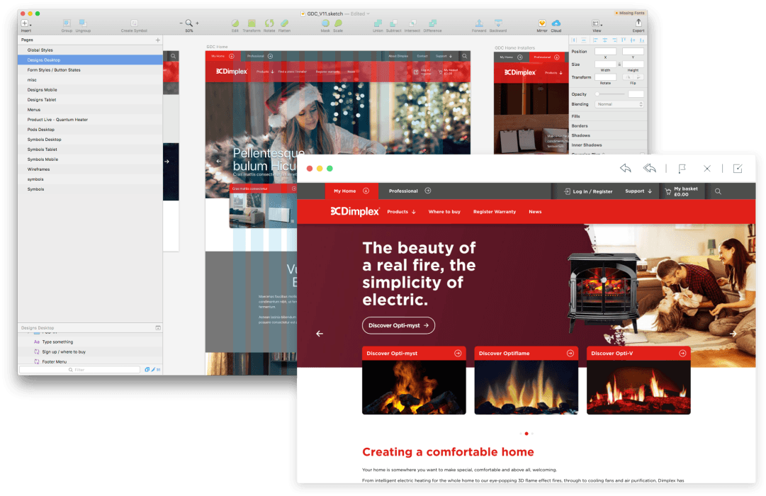Collapse the Designs Desktop layer list
This screenshot has height=496, width=766.
[158, 328]
